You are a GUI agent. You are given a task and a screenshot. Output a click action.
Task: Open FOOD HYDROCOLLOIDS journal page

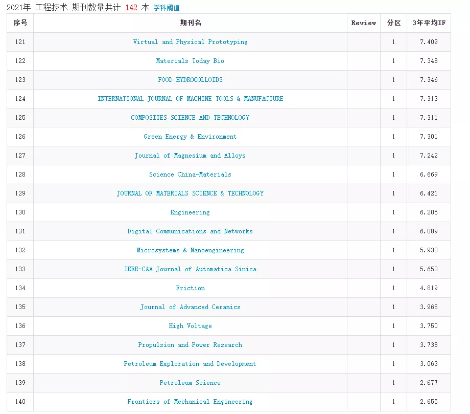(x=190, y=80)
